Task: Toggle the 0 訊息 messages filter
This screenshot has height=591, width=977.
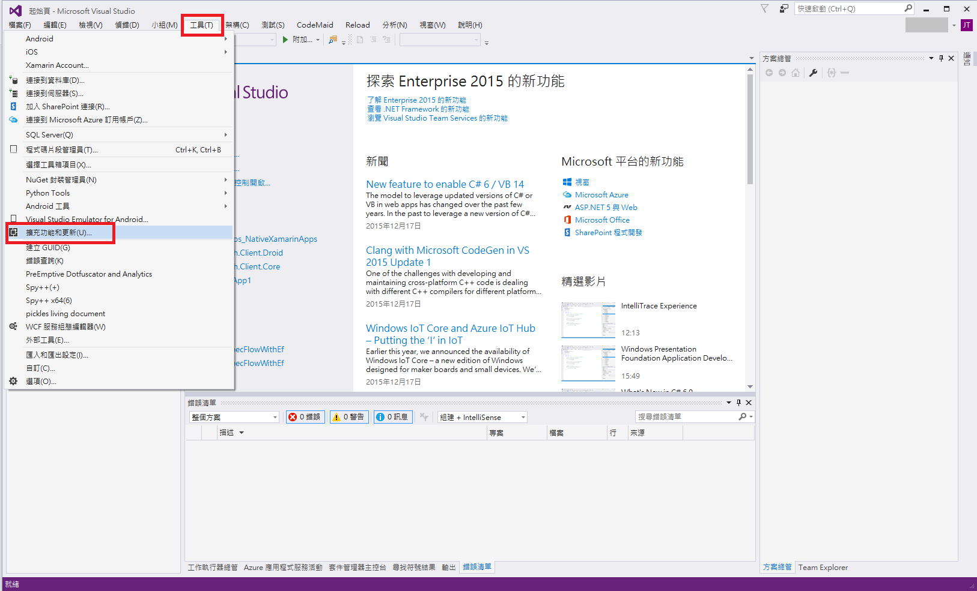Action: tap(393, 417)
